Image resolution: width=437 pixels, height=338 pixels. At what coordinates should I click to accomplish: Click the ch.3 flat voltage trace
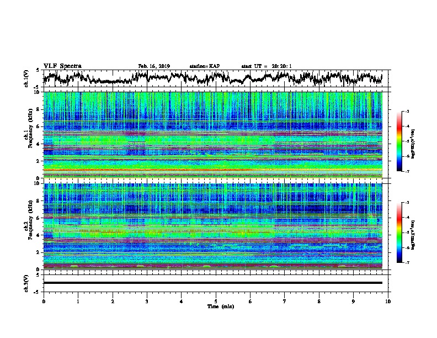point(213,283)
